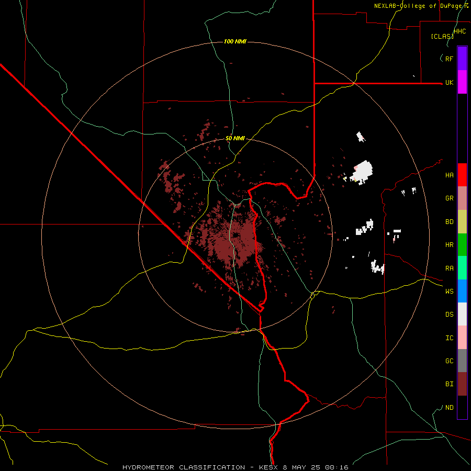Click the HHC product label

coord(460,31)
